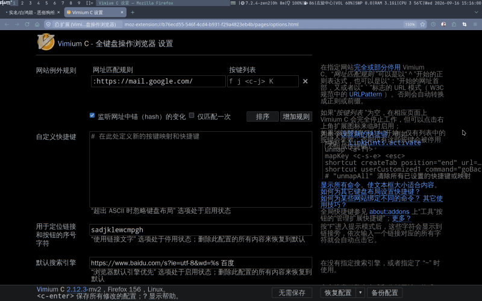Click the 无需保存 button
Screen dimensions: 482x301
click(x=292, y=293)
